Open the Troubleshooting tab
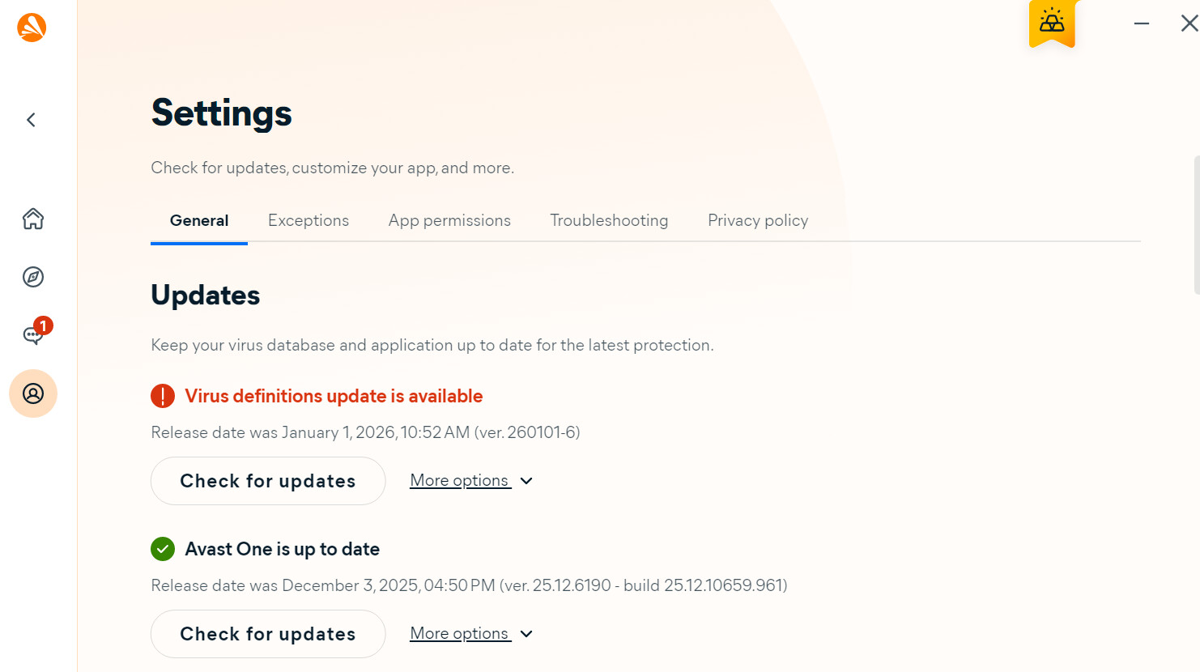This screenshot has height=672, width=1200. [x=609, y=220]
